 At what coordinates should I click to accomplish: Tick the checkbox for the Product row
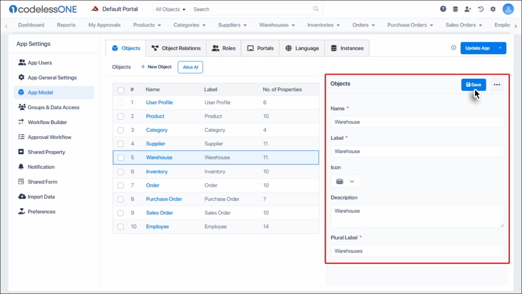[x=121, y=116]
